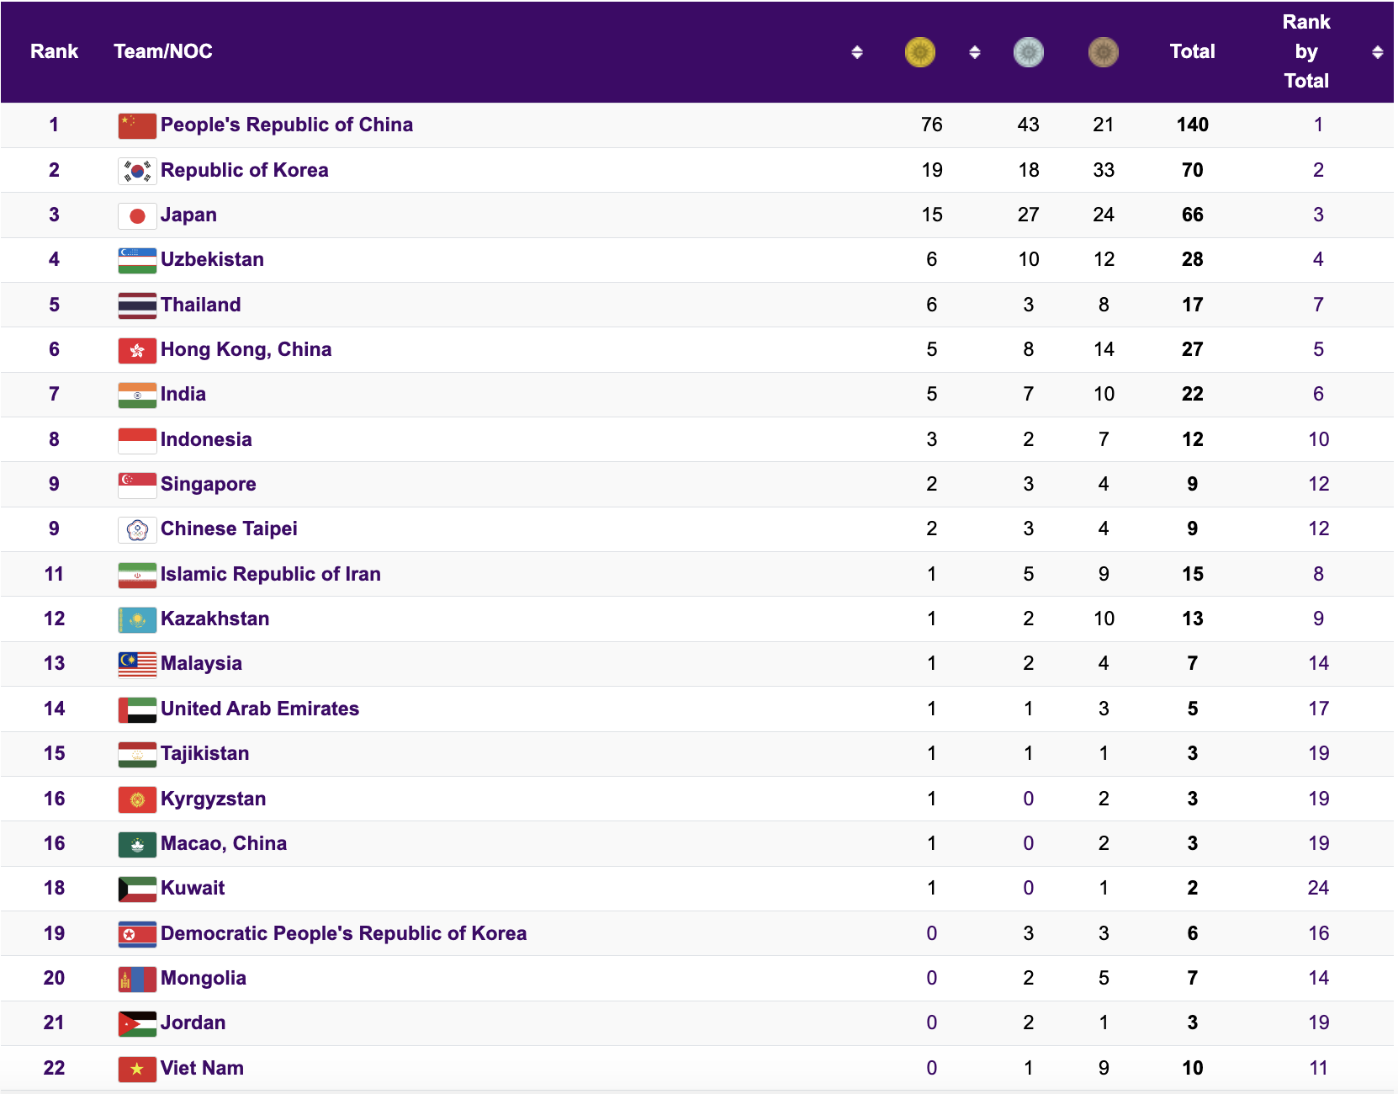Click the Republic of Korea flag
Viewport: 1398px width, 1094px height.
(137, 171)
